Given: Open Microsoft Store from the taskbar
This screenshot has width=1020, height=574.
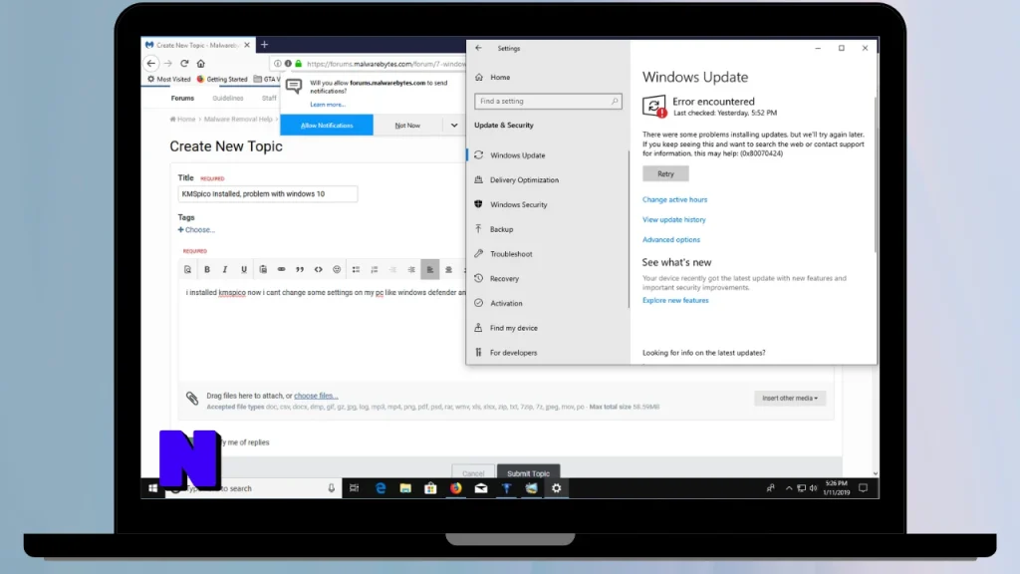Looking at the screenshot, I should coord(430,488).
